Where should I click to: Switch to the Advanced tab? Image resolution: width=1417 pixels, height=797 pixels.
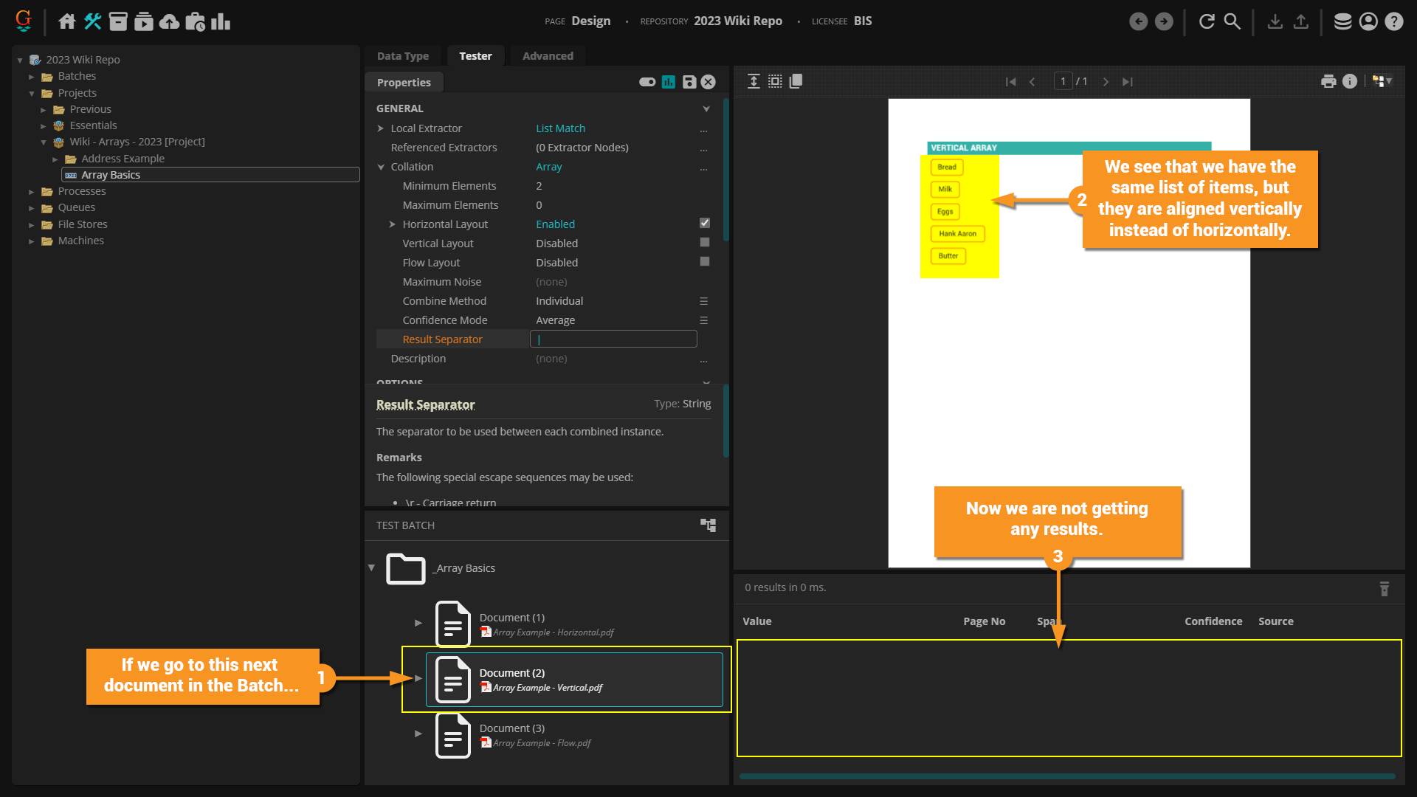pyautogui.click(x=547, y=56)
